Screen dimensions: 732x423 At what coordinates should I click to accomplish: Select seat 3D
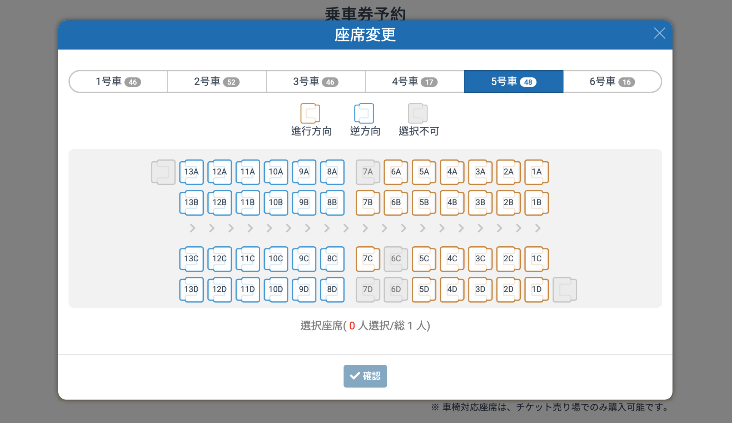click(x=480, y=289)
